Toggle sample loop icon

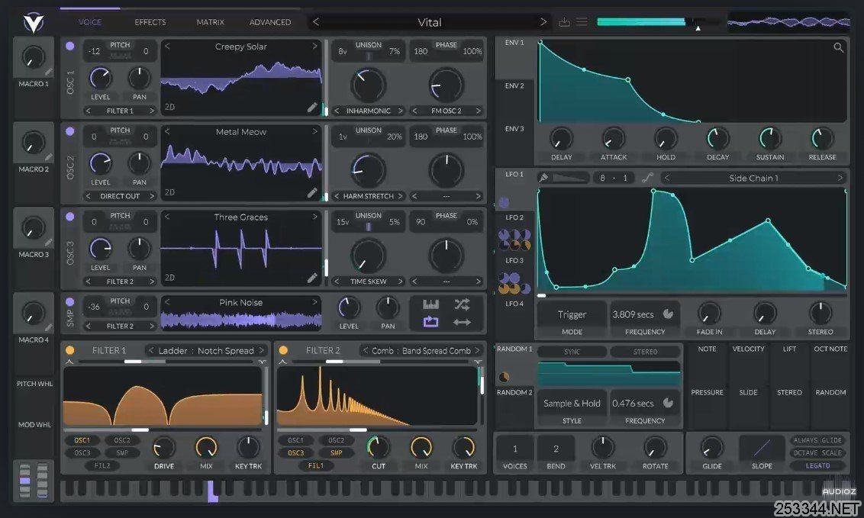(430, 322)
